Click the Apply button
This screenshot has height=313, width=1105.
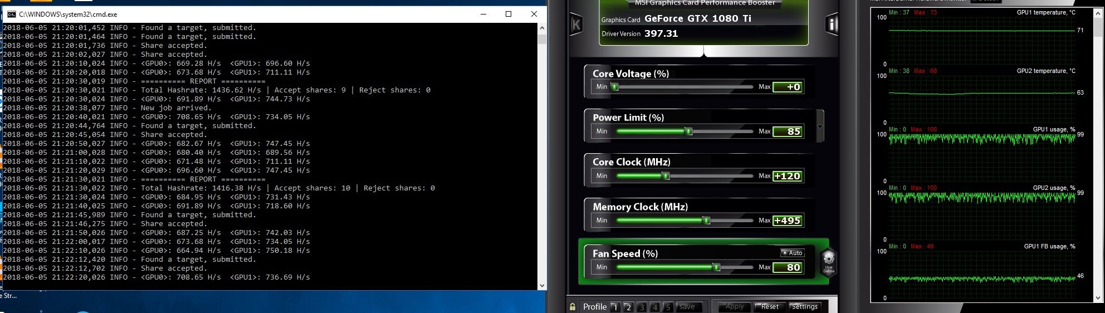735,307
